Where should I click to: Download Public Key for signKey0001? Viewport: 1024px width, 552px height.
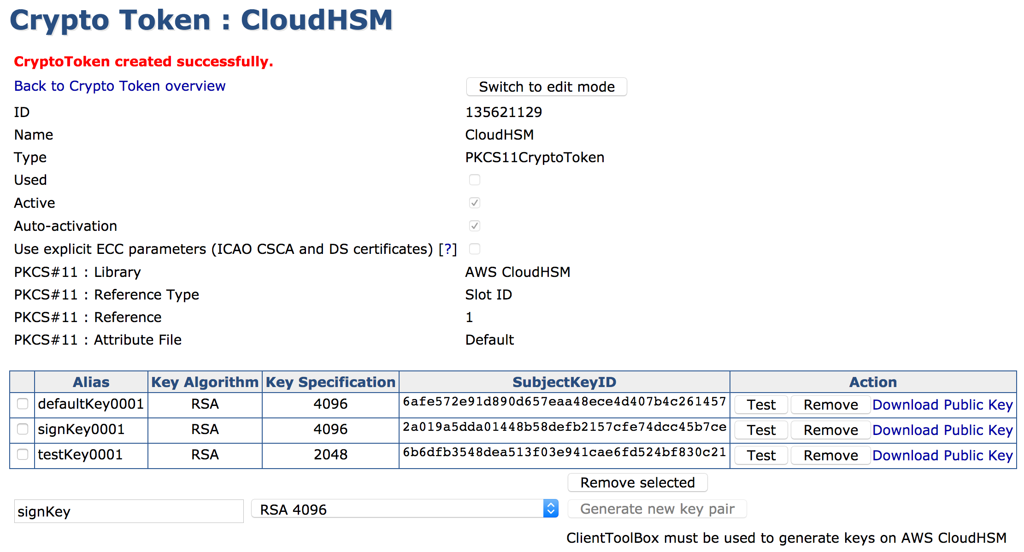pyautogui.click(x=942, y=430)
